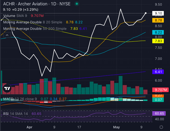Viewport: 170px width, 131px height.
Task: Click the green market status dot
Action: point(77,4)
